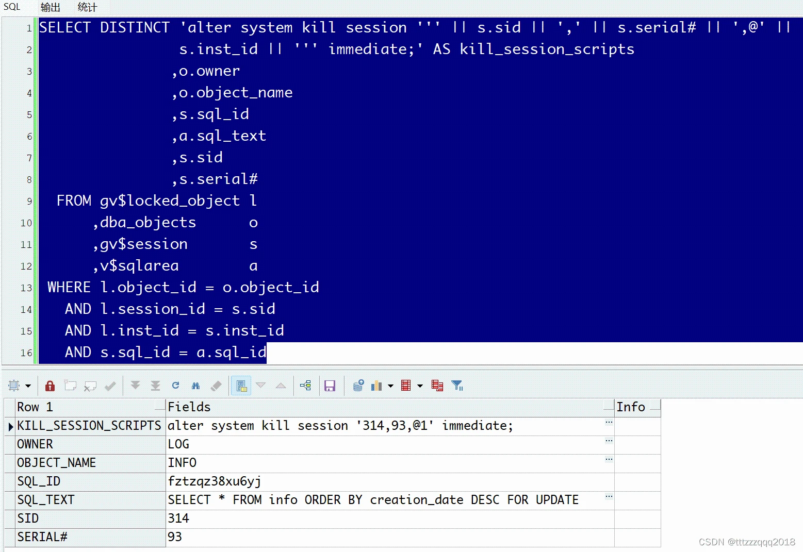Click the Fetch last page icon

(x=155, y=386)
